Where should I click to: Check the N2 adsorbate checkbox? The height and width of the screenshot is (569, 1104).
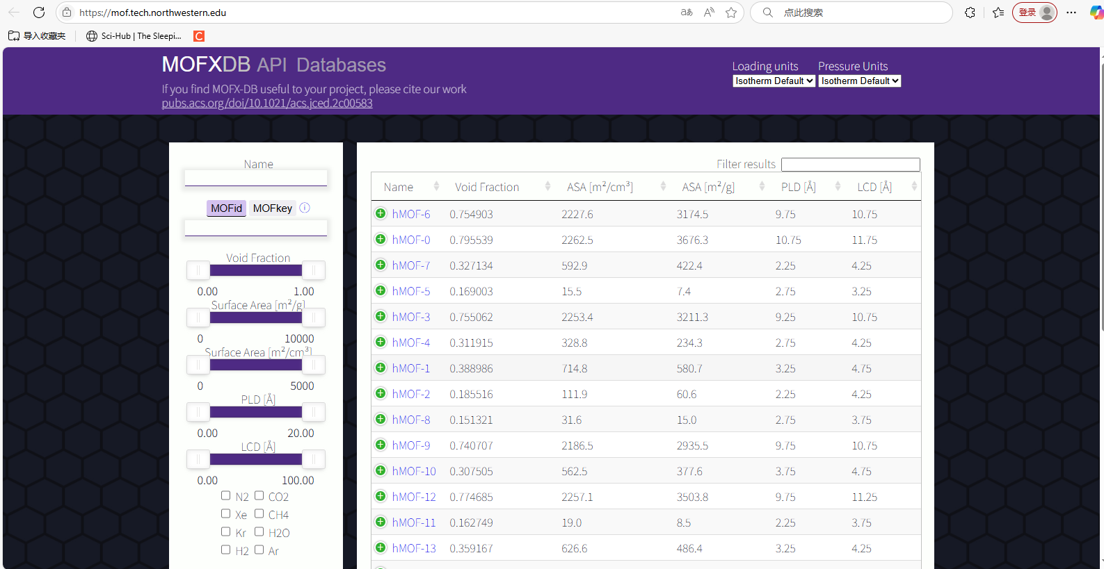pyautogui.click(x=225, y=495)
